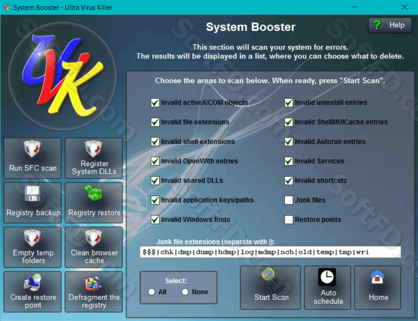
Task: Click the Junk file extensions input field
Action: 270,252
